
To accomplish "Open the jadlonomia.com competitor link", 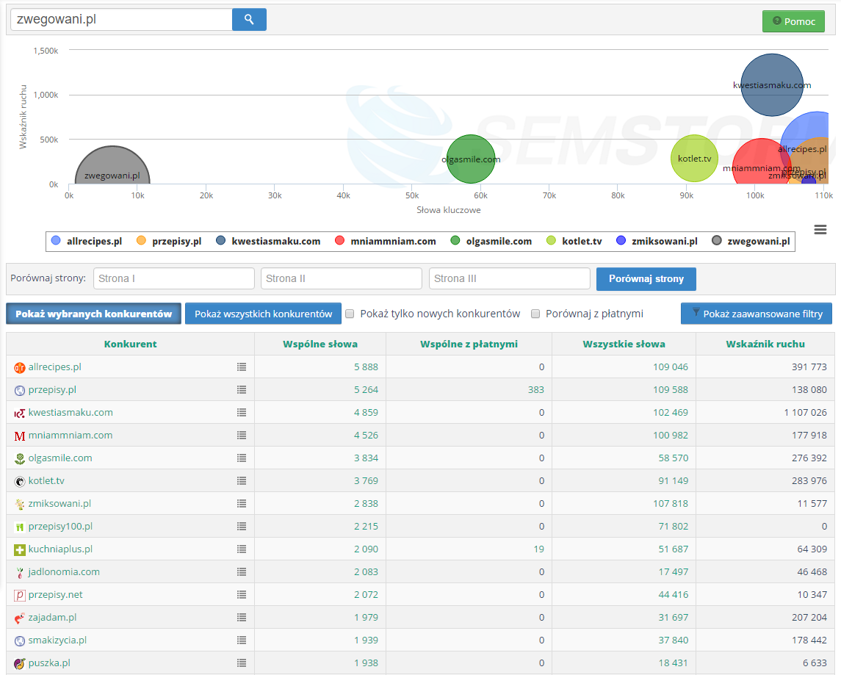I will point(64,572).
